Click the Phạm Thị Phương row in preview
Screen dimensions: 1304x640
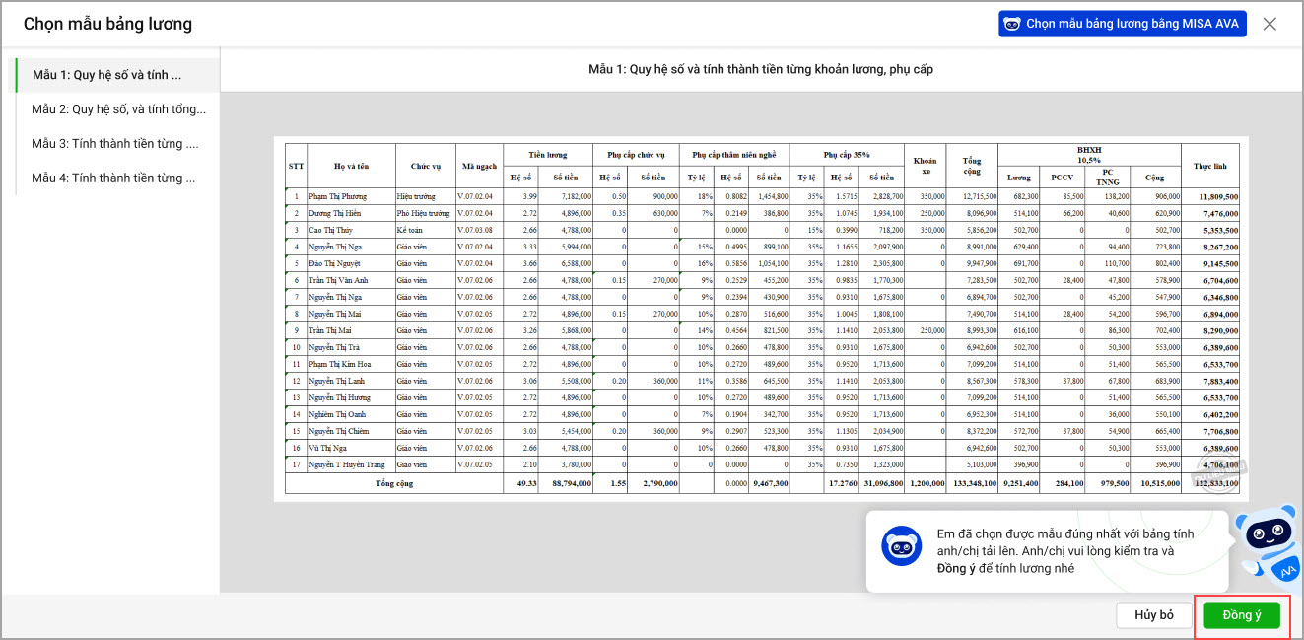(762, 196)
